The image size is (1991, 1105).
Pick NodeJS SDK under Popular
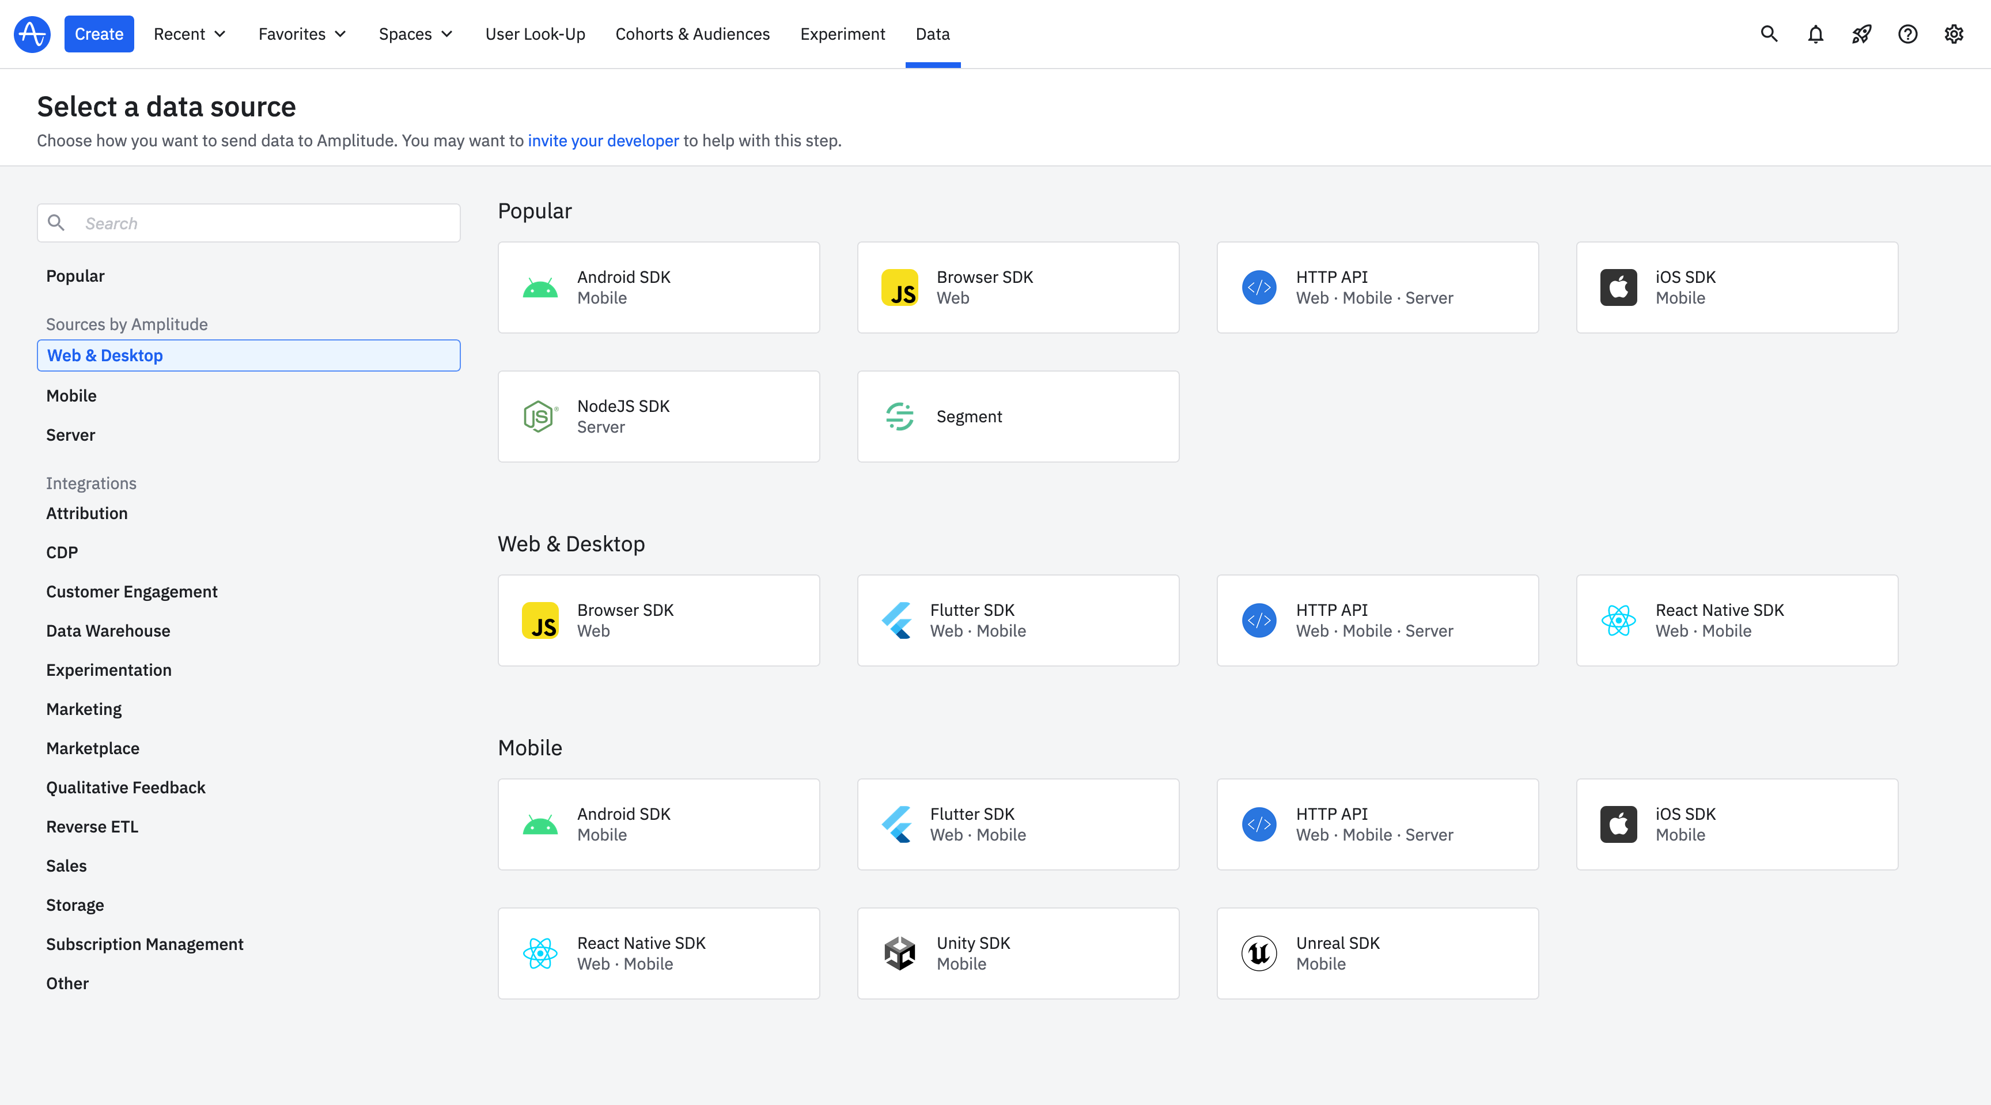[x=658, y=417]
